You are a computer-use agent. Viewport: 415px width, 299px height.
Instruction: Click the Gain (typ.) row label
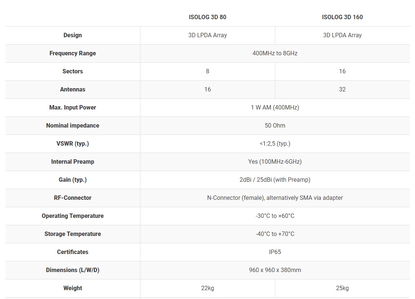point(72,180)
